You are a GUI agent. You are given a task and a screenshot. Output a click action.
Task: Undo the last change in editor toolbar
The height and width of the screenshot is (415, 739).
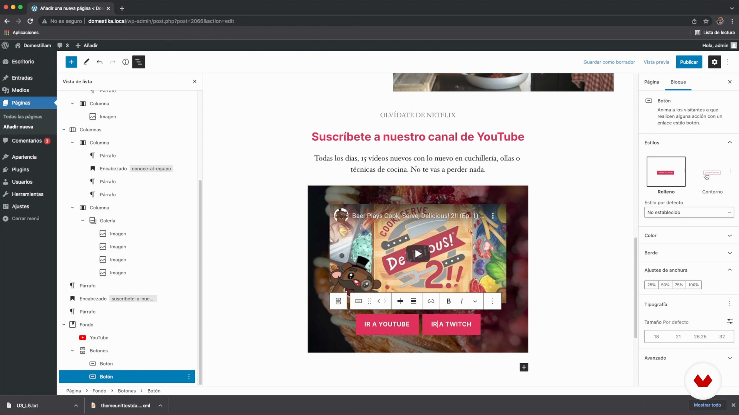pos(100,62)
